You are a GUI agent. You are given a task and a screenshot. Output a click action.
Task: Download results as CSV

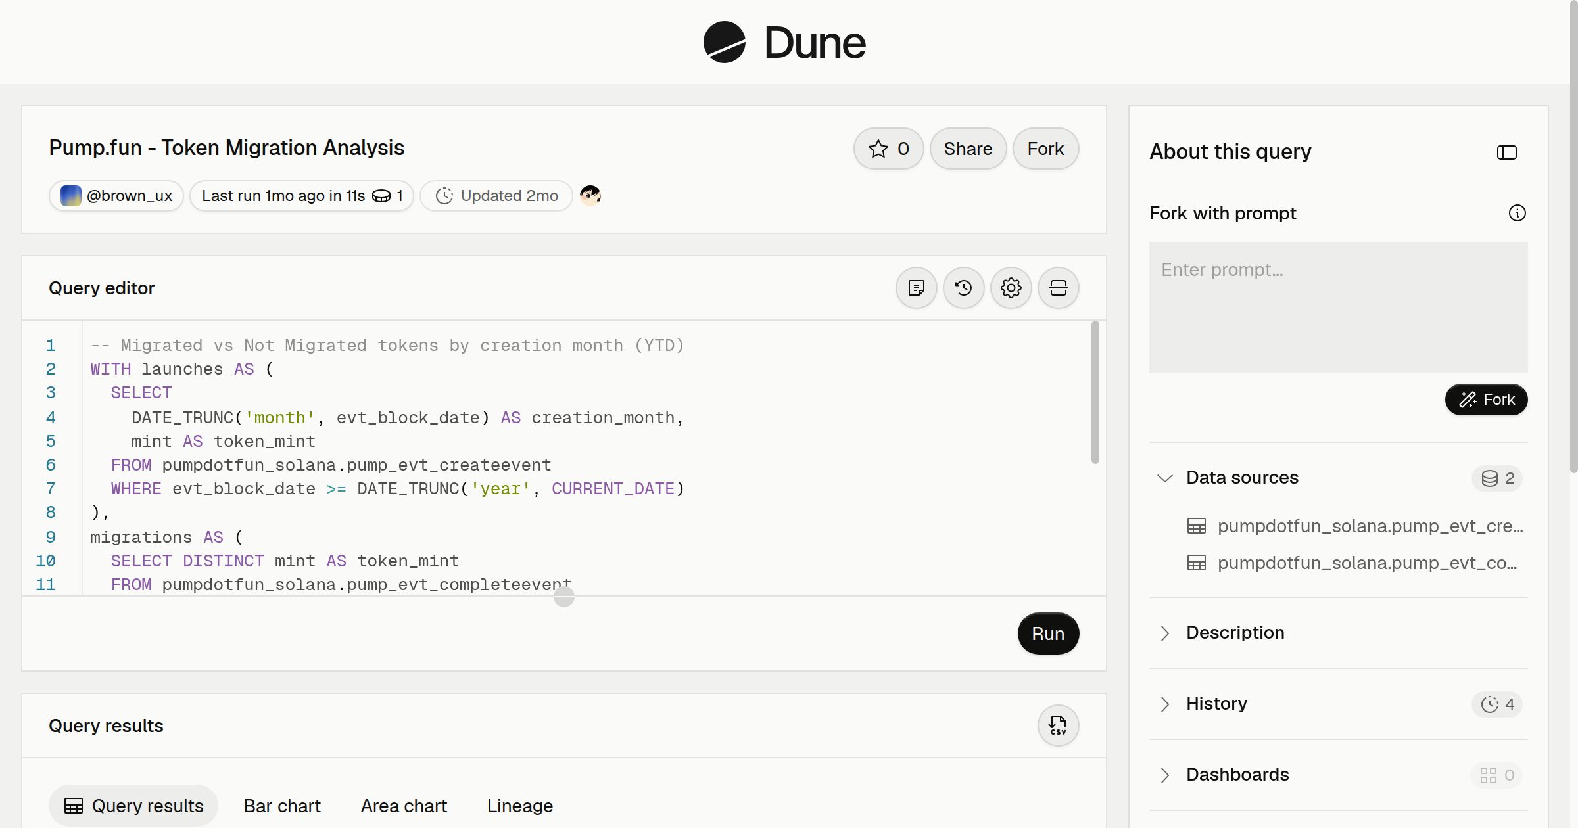click(x=1058, y=725)
